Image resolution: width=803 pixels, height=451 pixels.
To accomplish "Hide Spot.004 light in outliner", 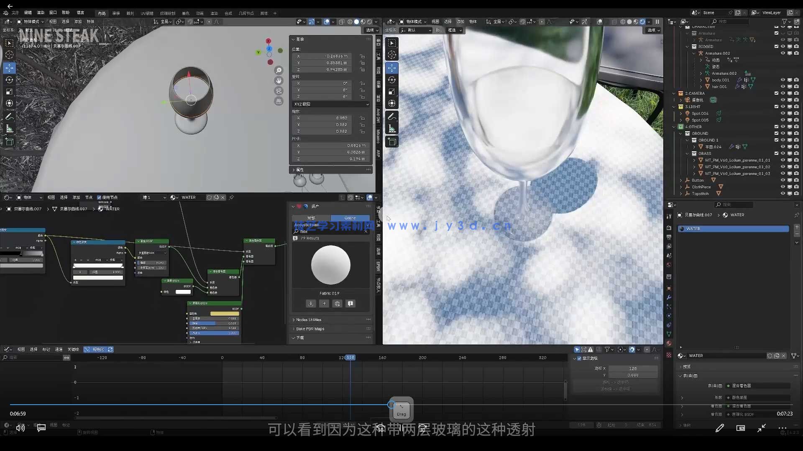I will pyautogui.click(x=783, y=113).
